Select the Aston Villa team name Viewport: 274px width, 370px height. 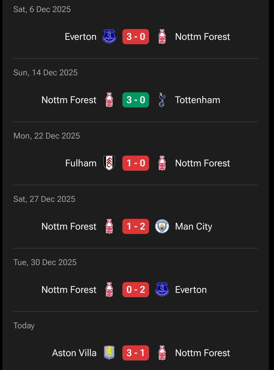pos(74,353)
